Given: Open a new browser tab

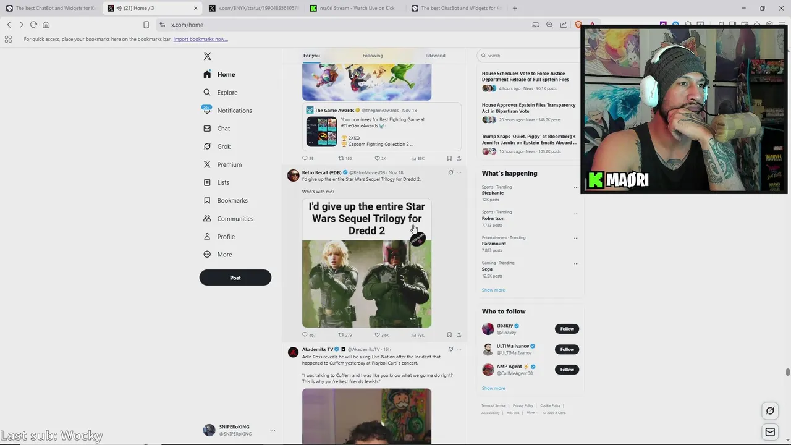Looking at the screenshot, I should tap(515, 8).
